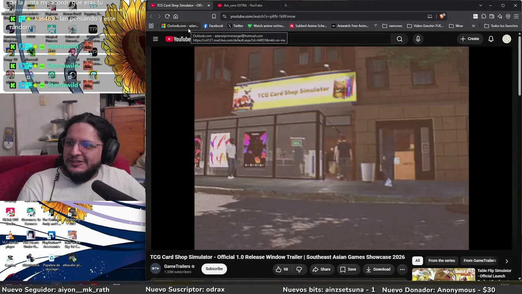Click the video player to pause playback
This screenshot has width=522, height=294.
pyautogui.click(x=332, y=148)
